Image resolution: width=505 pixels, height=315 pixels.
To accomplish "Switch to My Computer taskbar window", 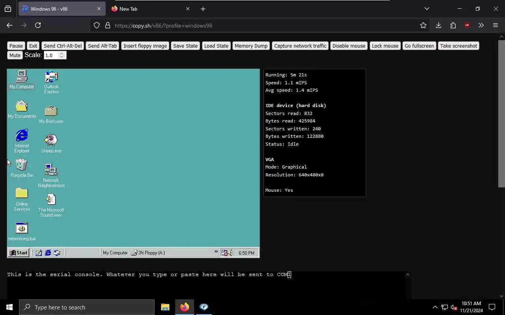I will click(115, 253).
